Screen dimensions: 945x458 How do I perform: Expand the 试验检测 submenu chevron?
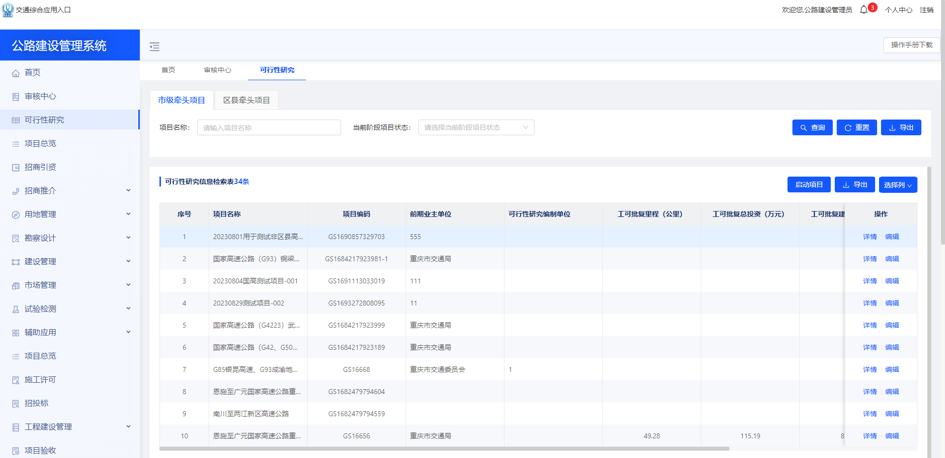tap(128, 308)
